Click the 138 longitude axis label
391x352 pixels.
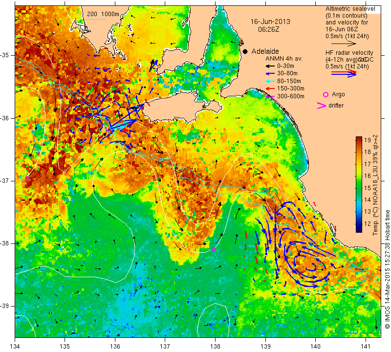215,347
